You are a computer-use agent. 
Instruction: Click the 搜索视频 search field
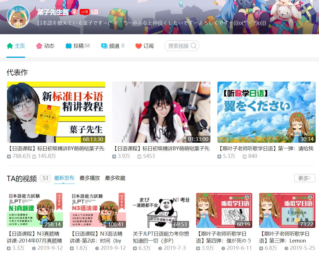[182, 46]
